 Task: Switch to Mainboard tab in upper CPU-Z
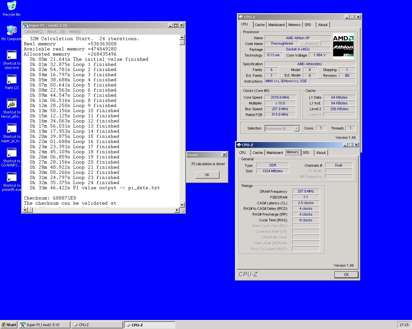coord(276,25)
